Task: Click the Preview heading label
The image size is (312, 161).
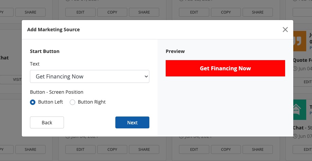Action: pos(175,51)
